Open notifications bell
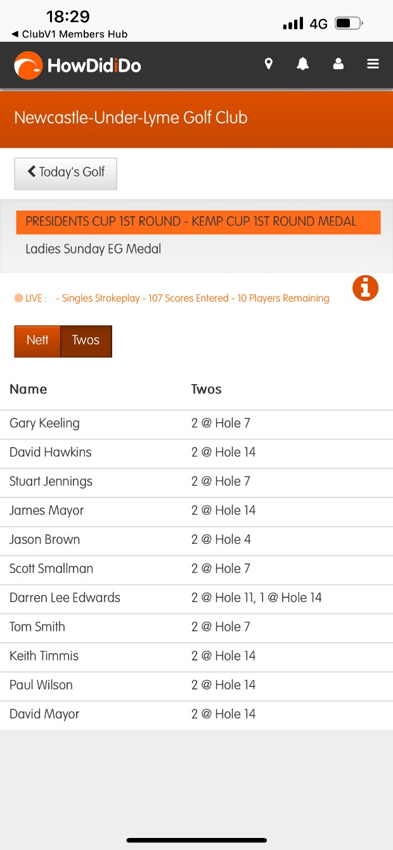The width and height of the screenshot is (393, 850). click(x=303, y=64)
